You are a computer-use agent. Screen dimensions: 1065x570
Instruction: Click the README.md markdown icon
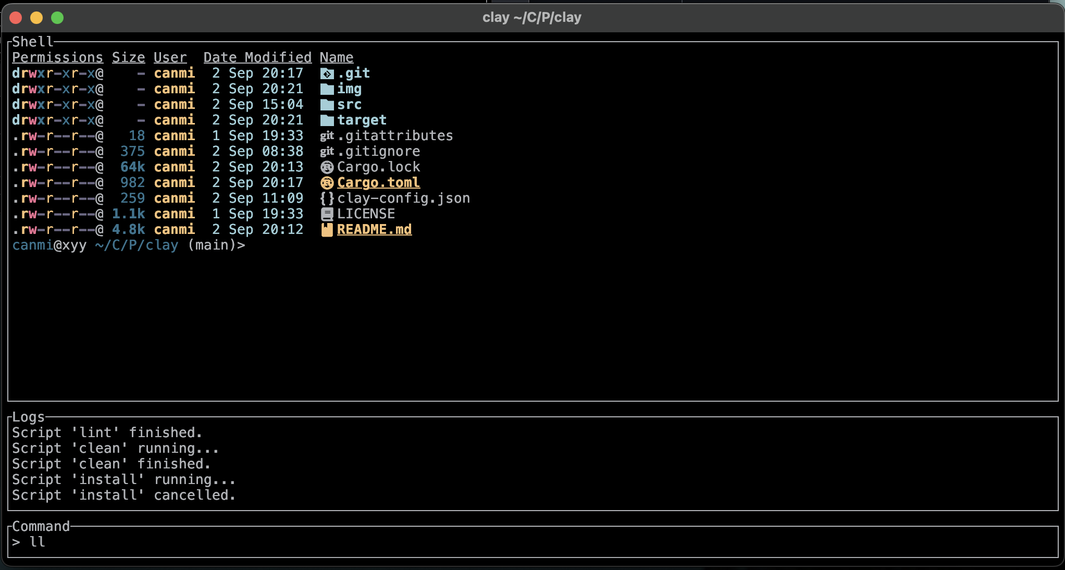click(327, 230)
